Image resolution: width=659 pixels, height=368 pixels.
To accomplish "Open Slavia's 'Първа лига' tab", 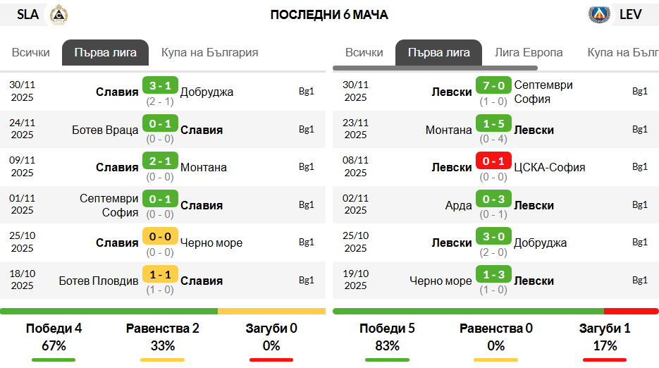I will (x=106, y=53).
